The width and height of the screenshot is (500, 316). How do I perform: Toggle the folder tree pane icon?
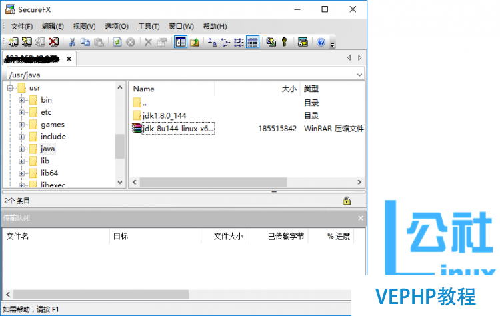click(x=181, y=42)
